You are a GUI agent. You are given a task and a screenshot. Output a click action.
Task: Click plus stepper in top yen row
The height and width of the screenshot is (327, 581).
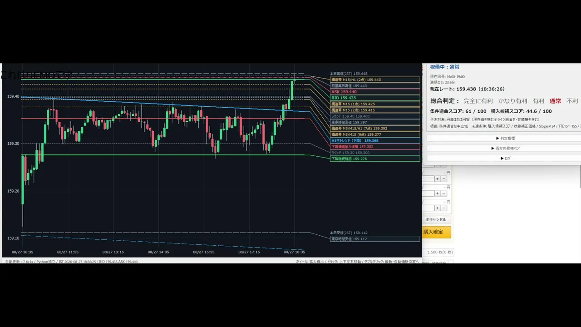click(438, 179)
